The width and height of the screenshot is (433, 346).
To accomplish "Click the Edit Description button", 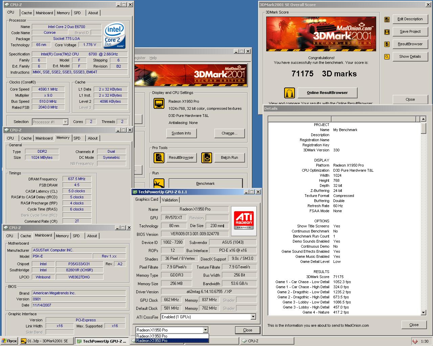I will point(410,19).
